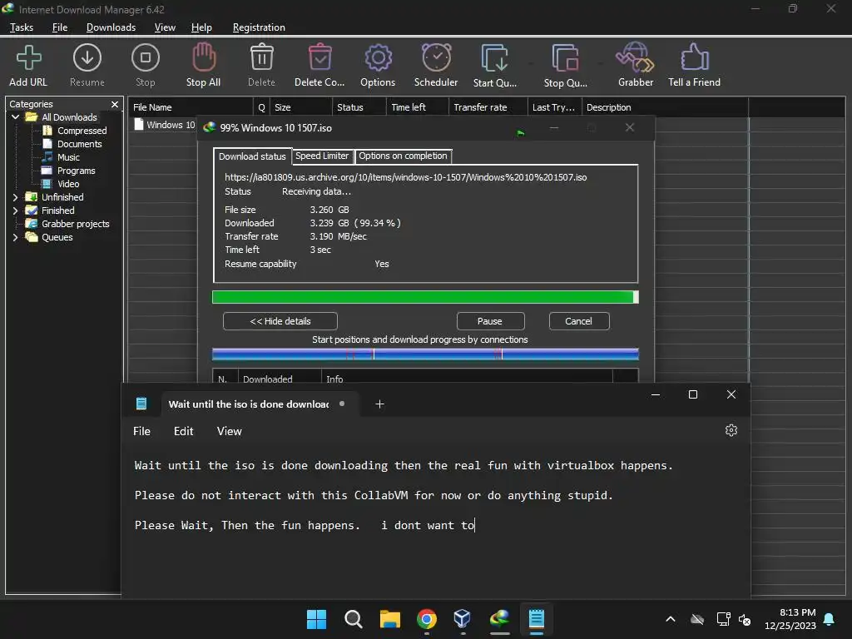Expand the Queues tree node
The width and height of the screenshot is (852, 639).
click(x=15, y=237)
